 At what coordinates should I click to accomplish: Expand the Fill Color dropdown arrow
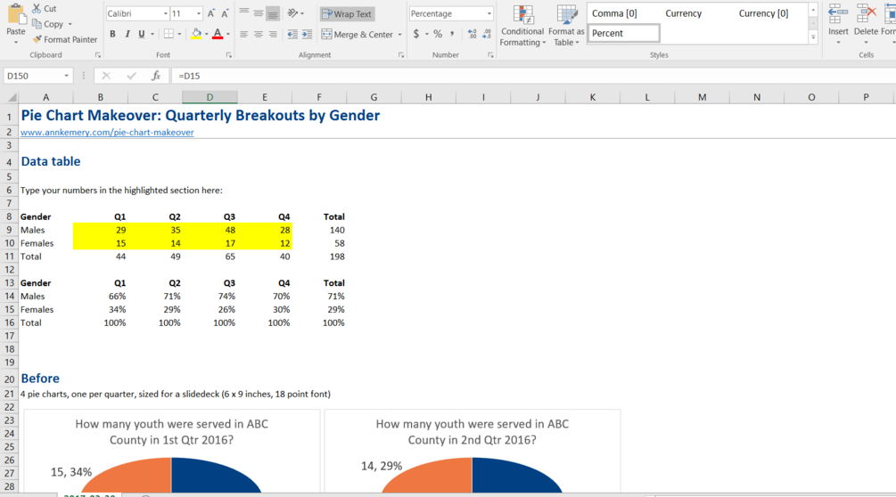pos(206,34)
